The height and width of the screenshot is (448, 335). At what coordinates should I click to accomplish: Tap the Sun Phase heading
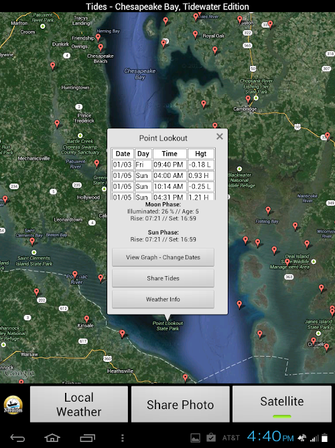[x=163, y=232]
